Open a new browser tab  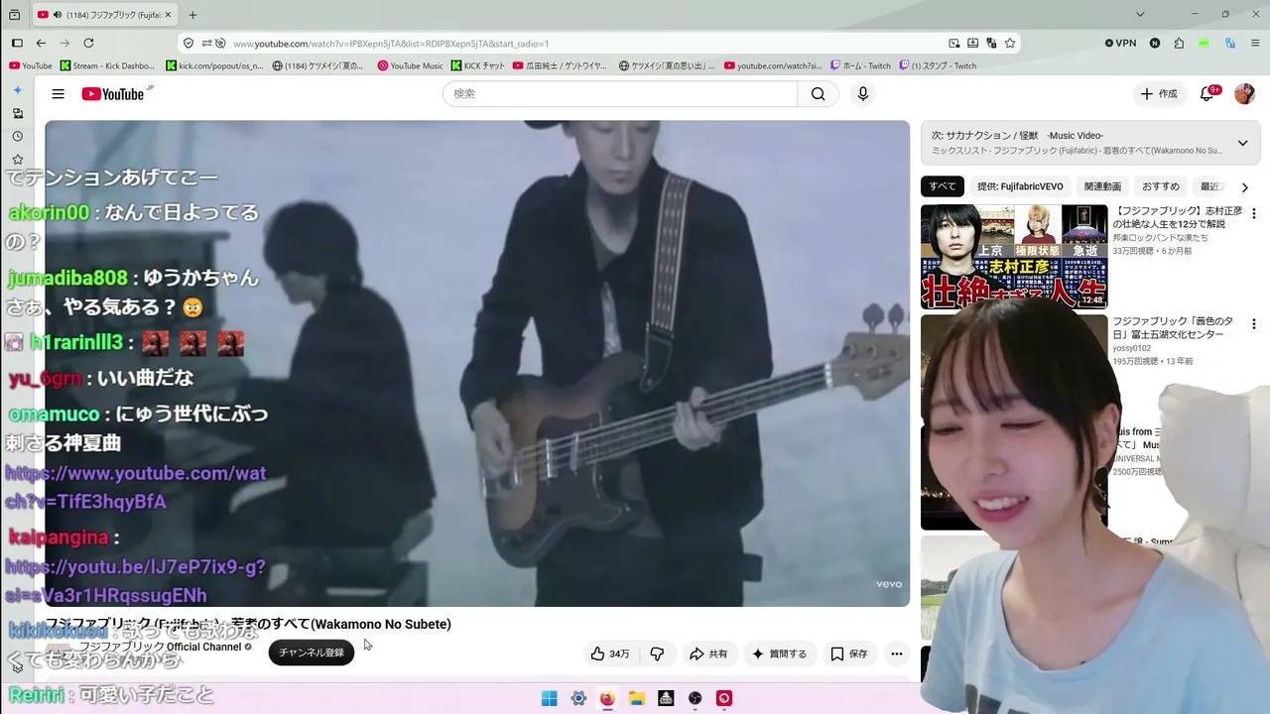point(192,15)
